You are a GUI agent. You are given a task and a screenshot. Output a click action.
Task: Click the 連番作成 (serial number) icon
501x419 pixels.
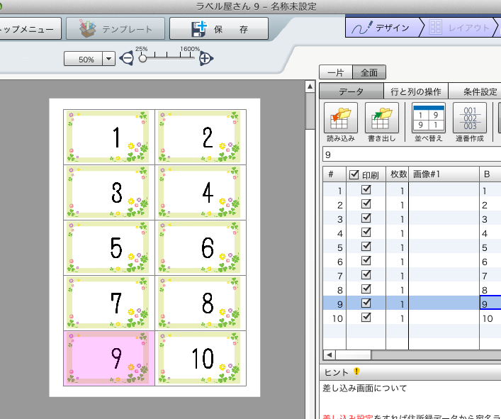click(x=469, y=116)
